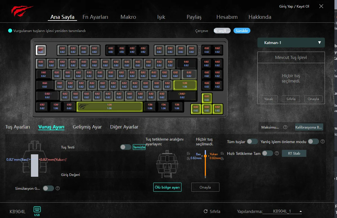This screenshot has width=337, height=218.
Task: Click Giriş Yap / Kayıt Ol link
Action: point(294,6)
